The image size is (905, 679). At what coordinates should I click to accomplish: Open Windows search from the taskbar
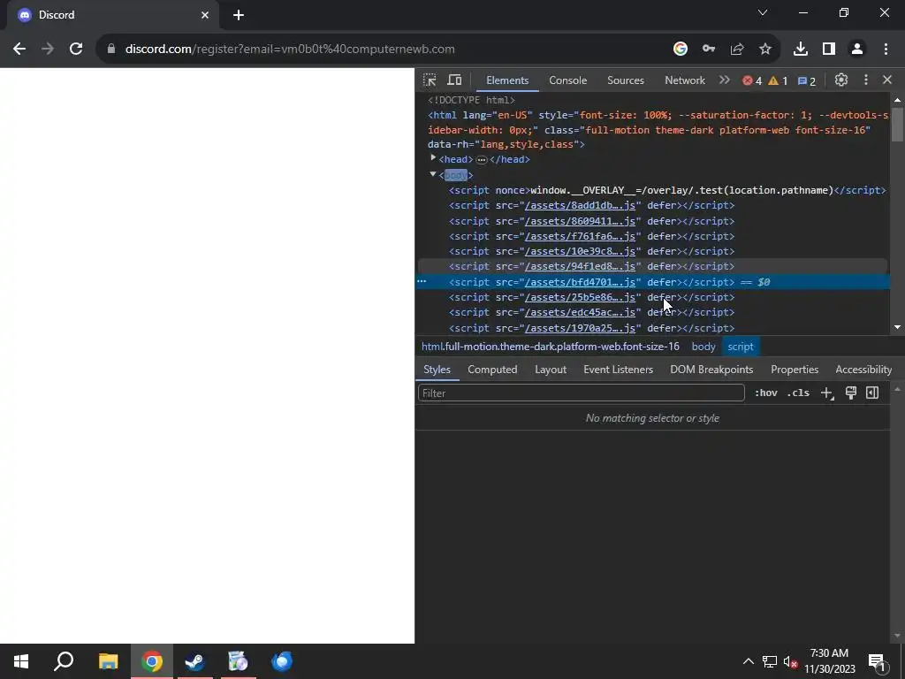click(64, 661)
